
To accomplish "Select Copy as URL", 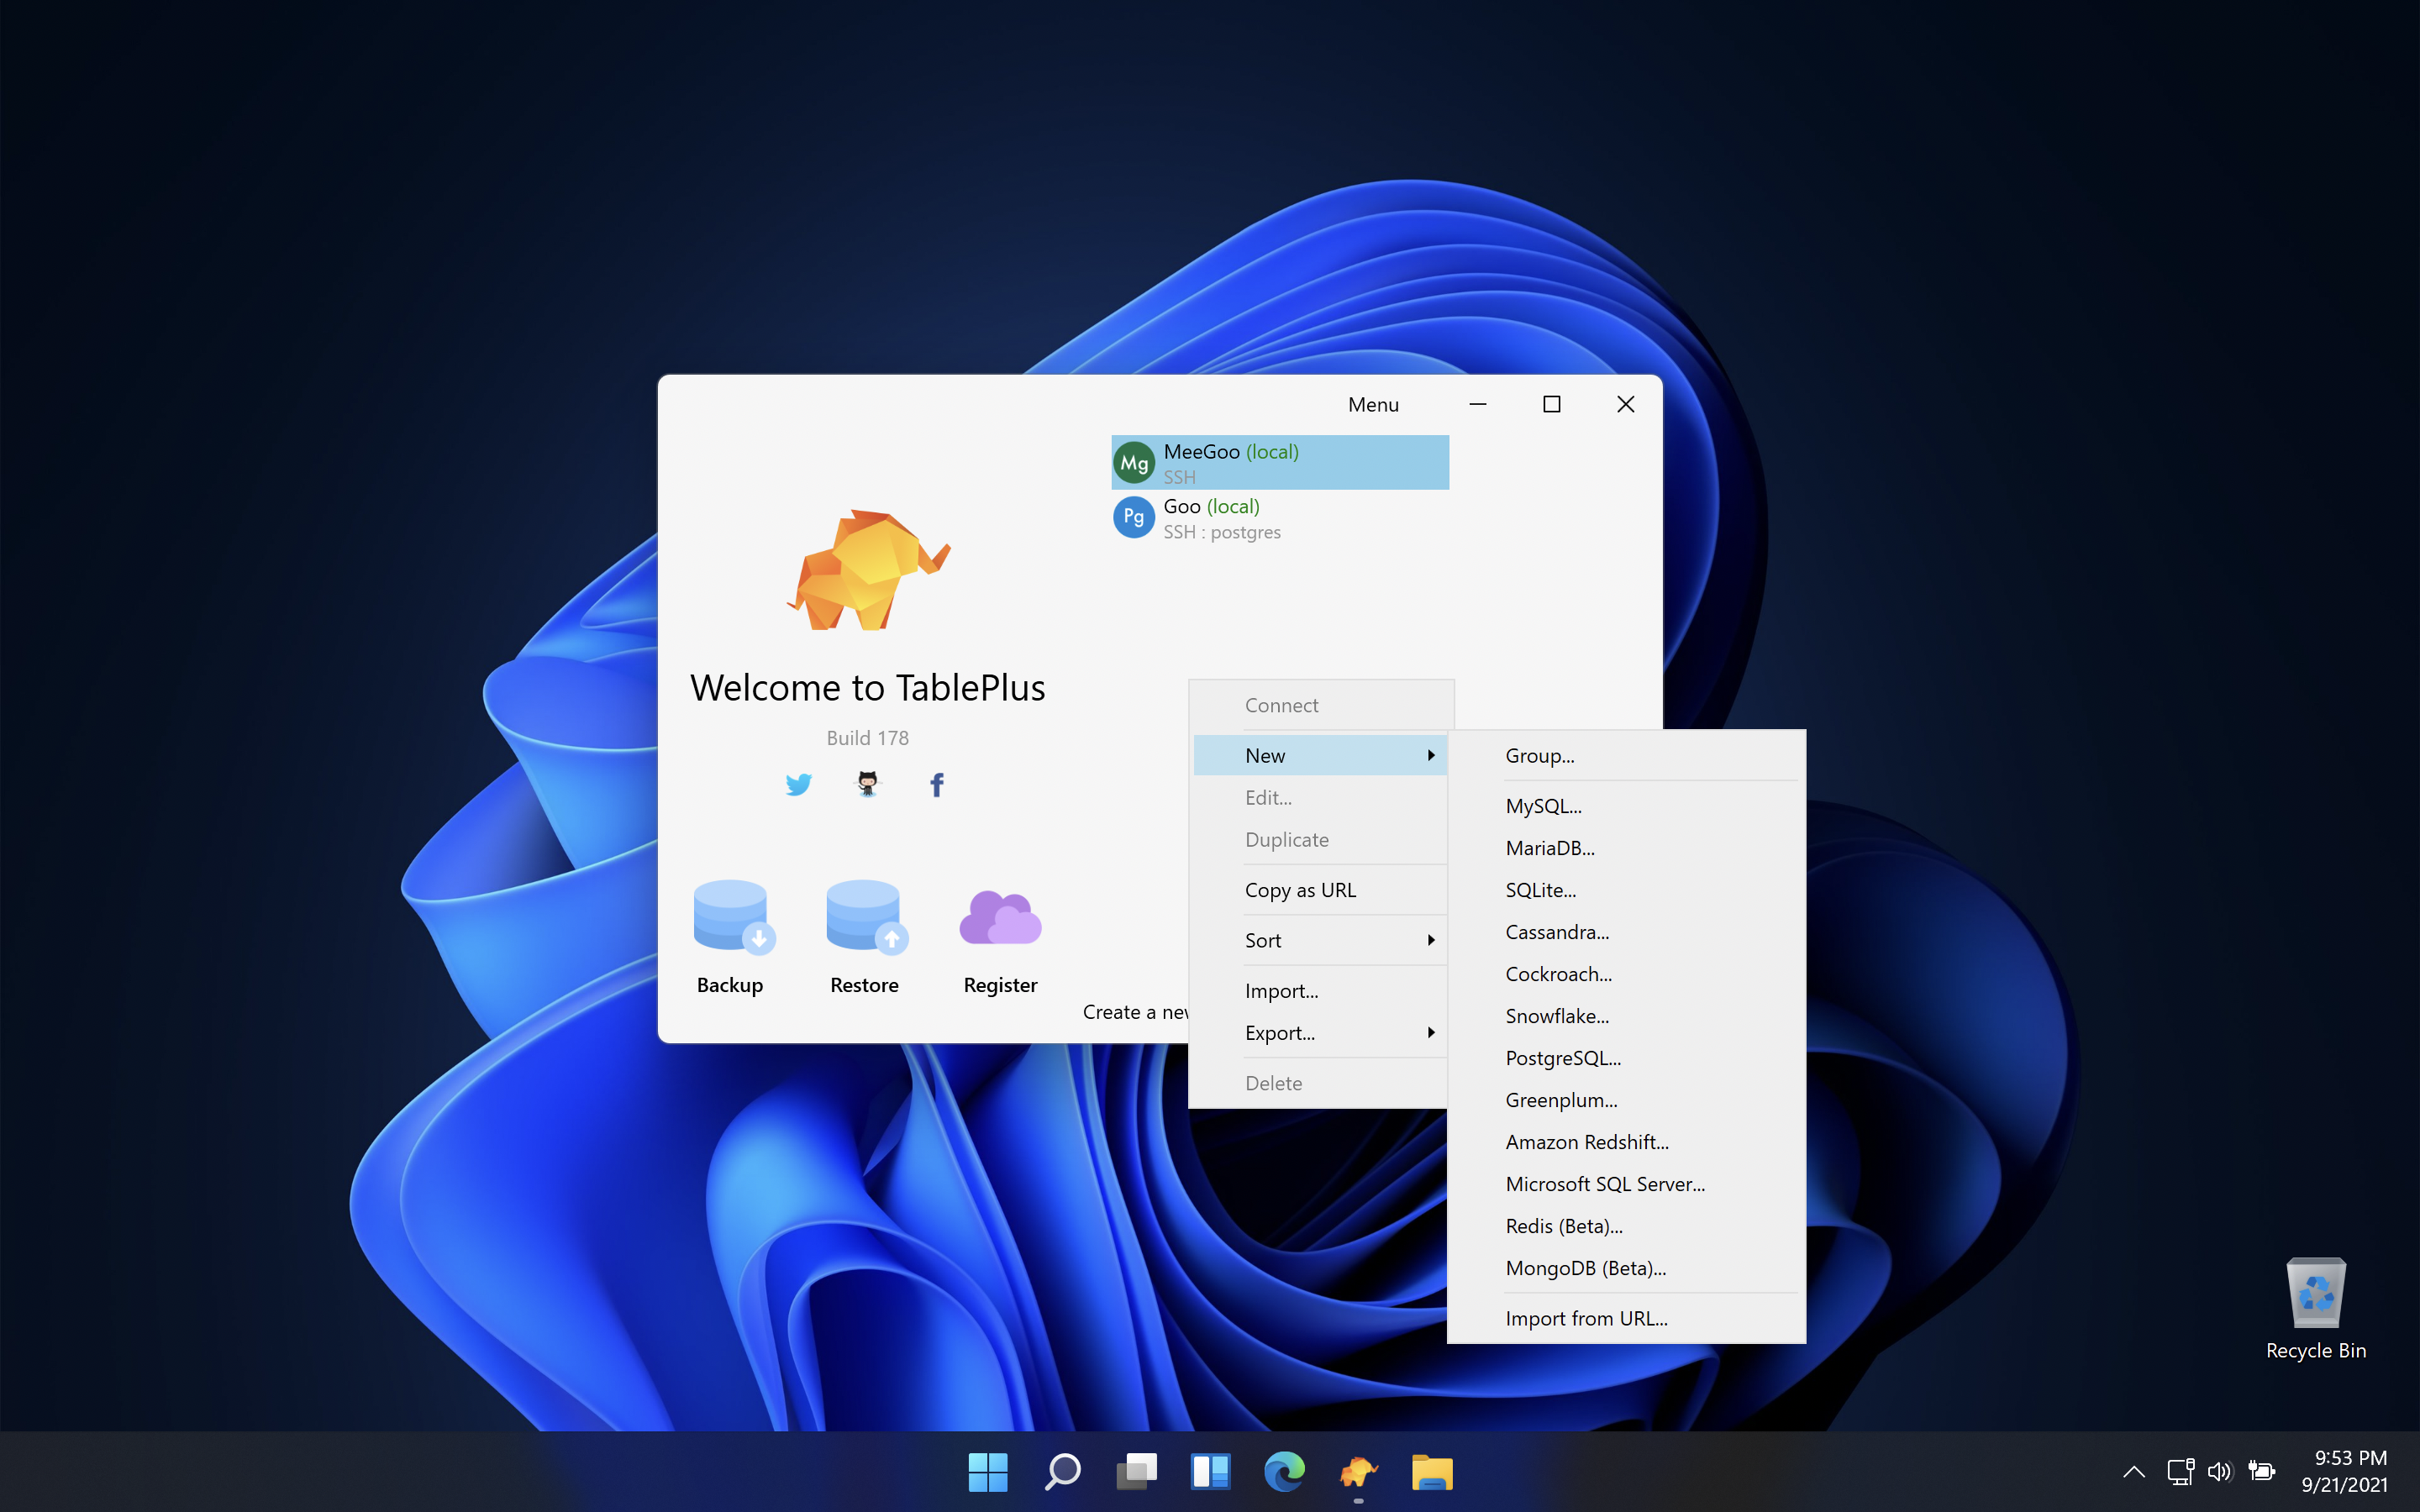I will (1320, 889).
